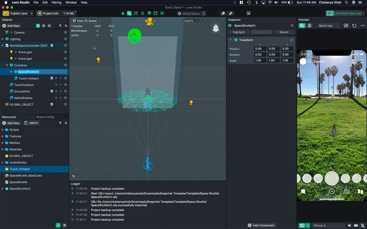Image resolution: width=367 pixels, height=229 pixels.
Task: Click Add Component button
Action: tap(261, 225)
